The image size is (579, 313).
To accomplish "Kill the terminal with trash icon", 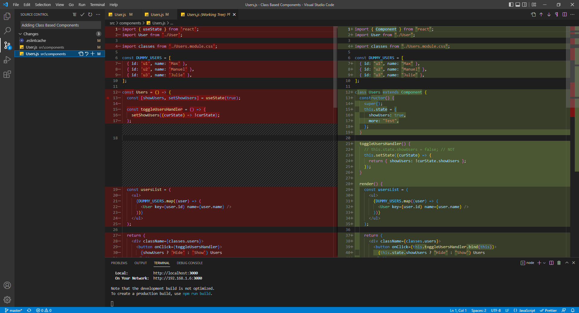I will (559, 263).
